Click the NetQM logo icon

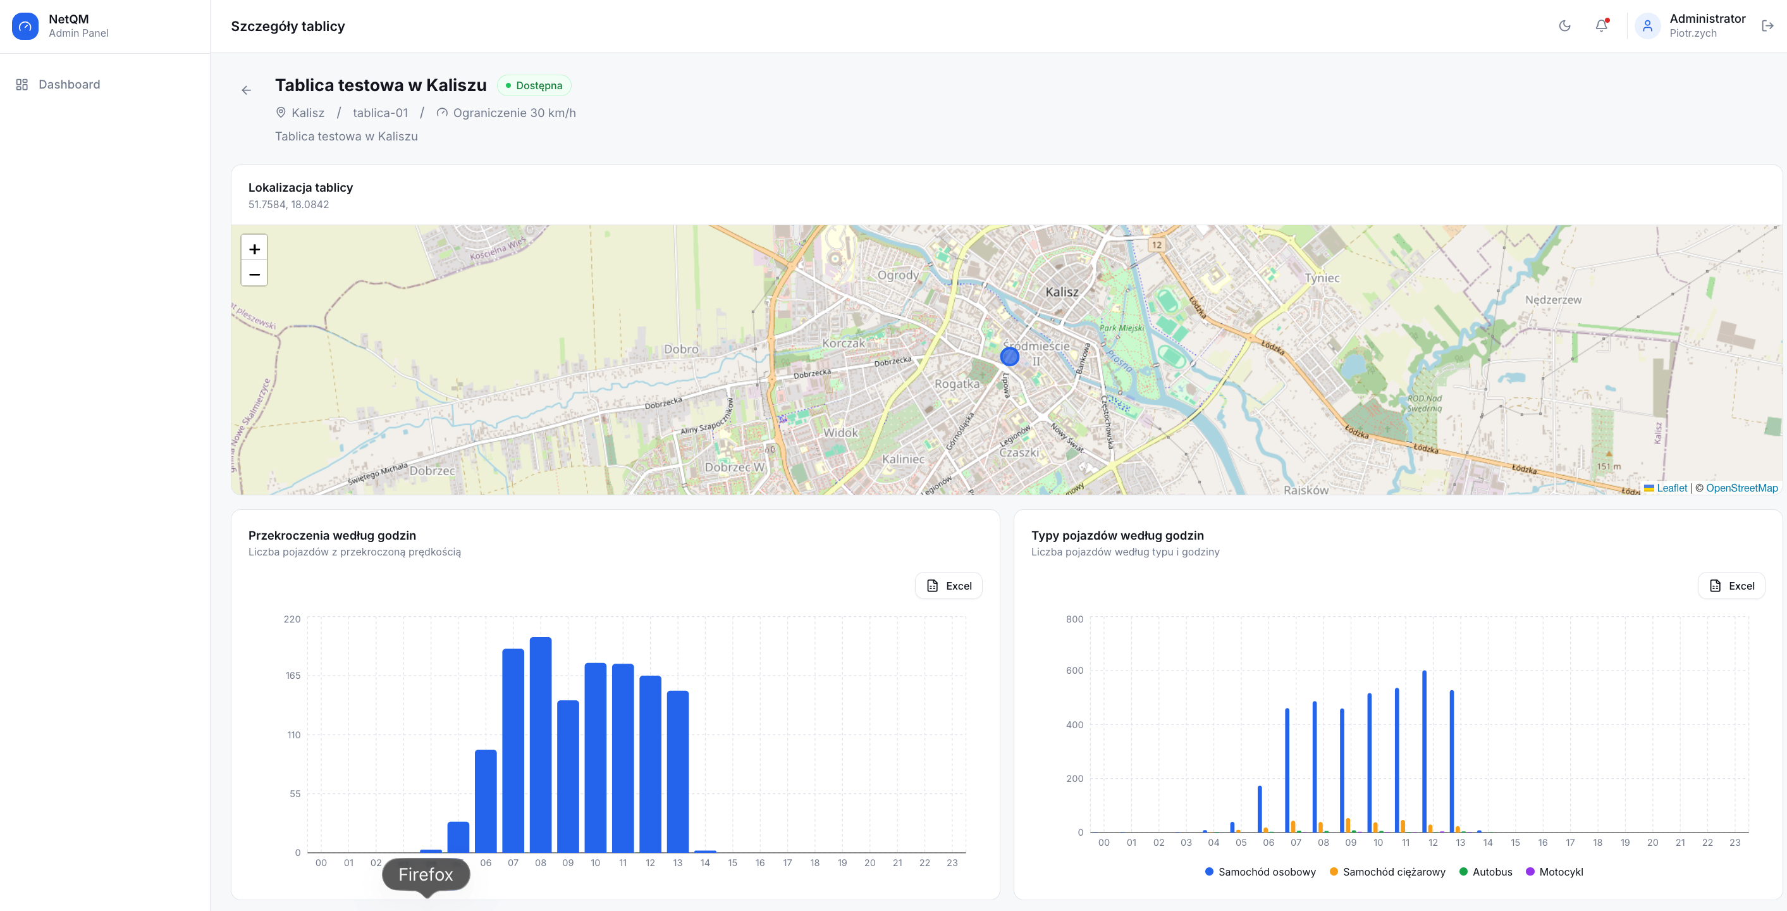25,27
